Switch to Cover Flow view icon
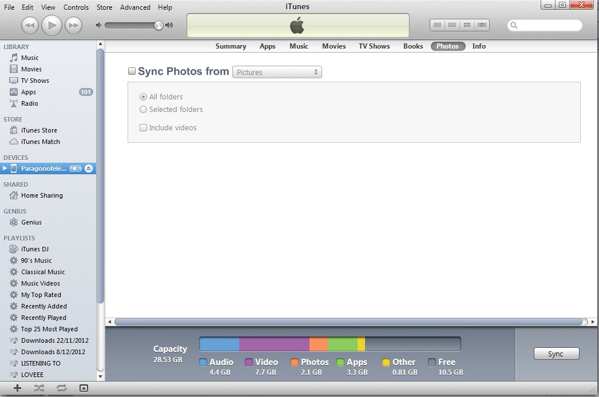The image size is (599, 397). [x=482, y=25]
